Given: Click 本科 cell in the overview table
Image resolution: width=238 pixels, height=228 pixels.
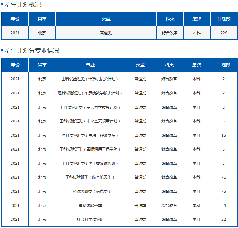Looking at the screenshot, I should tap(197, 33).
